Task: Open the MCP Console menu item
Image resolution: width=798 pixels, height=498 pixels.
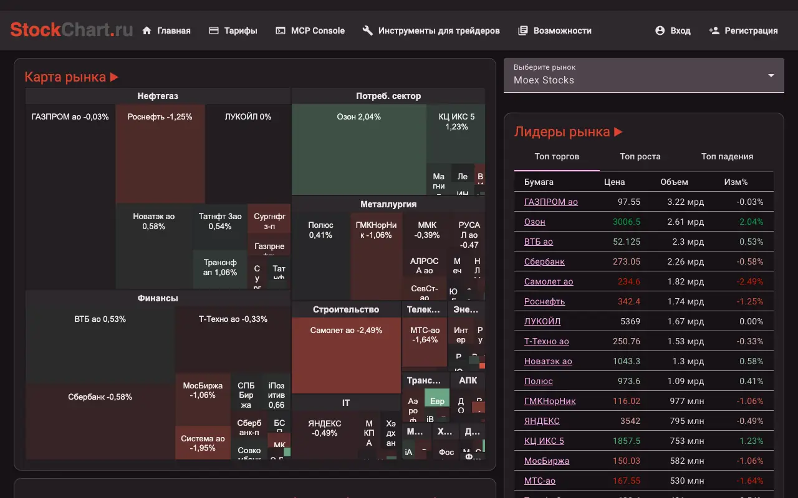Action: click(x=310, y=31)
